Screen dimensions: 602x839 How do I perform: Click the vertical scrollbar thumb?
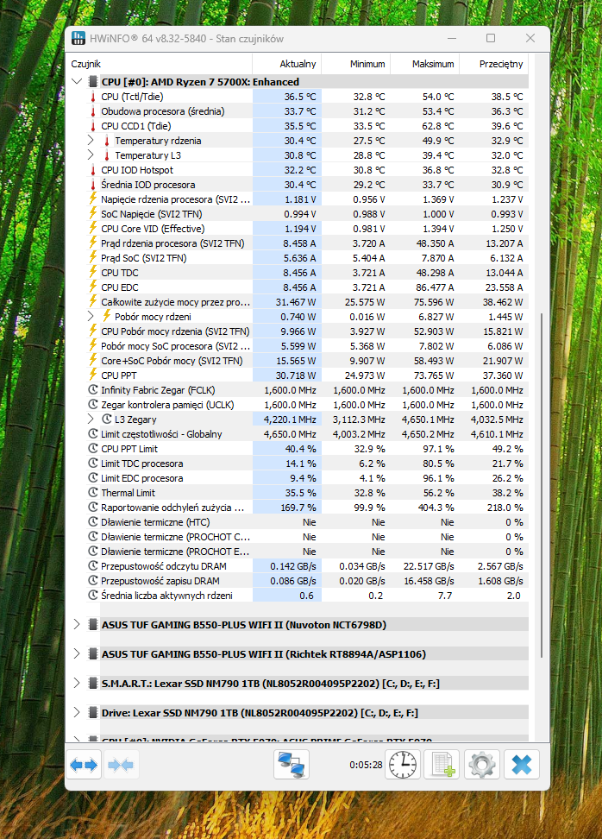click(x=542, y=485)
